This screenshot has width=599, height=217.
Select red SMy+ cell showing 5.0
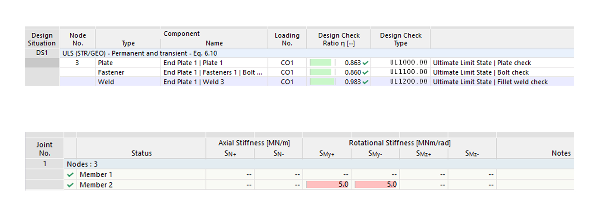327,185
